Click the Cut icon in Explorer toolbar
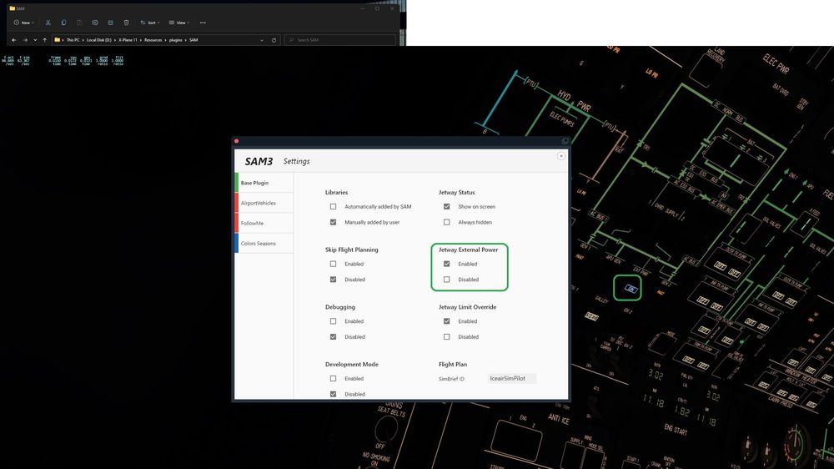Image resolution: width=834 pixels, height=469 pixels. [48, 23]
